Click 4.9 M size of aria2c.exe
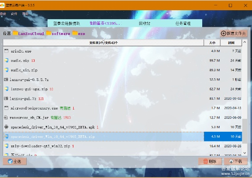 216,51
